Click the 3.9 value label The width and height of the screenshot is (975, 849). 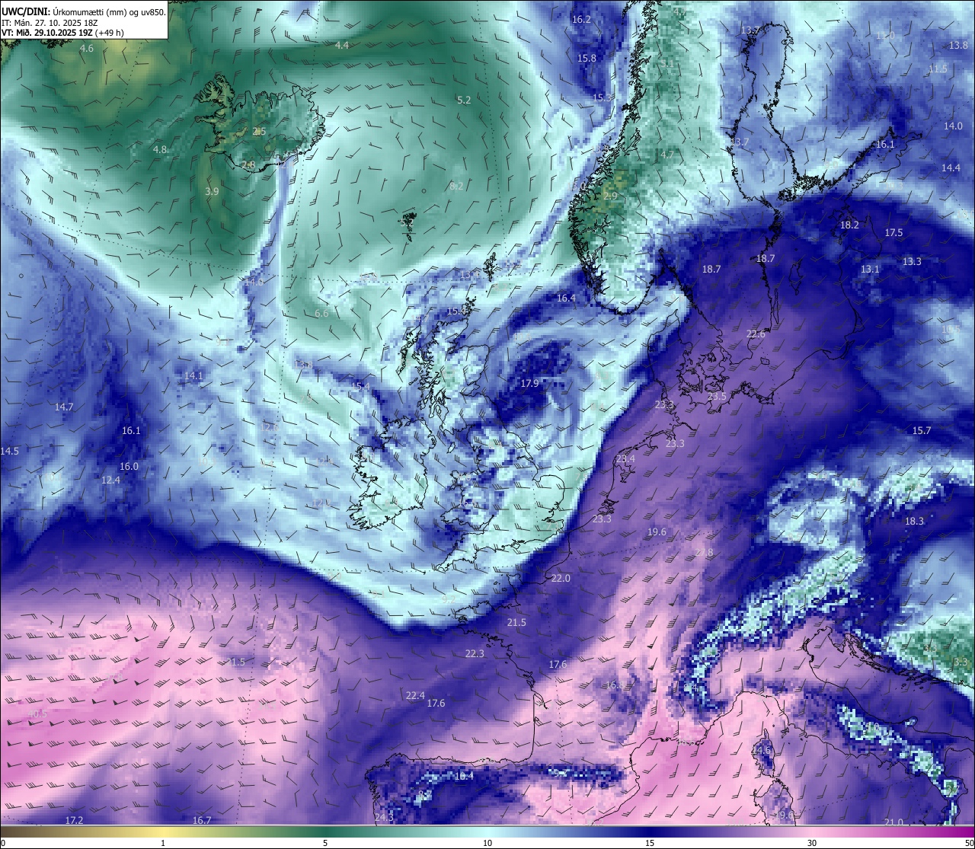pyautogui.click(x=212, y=192)
